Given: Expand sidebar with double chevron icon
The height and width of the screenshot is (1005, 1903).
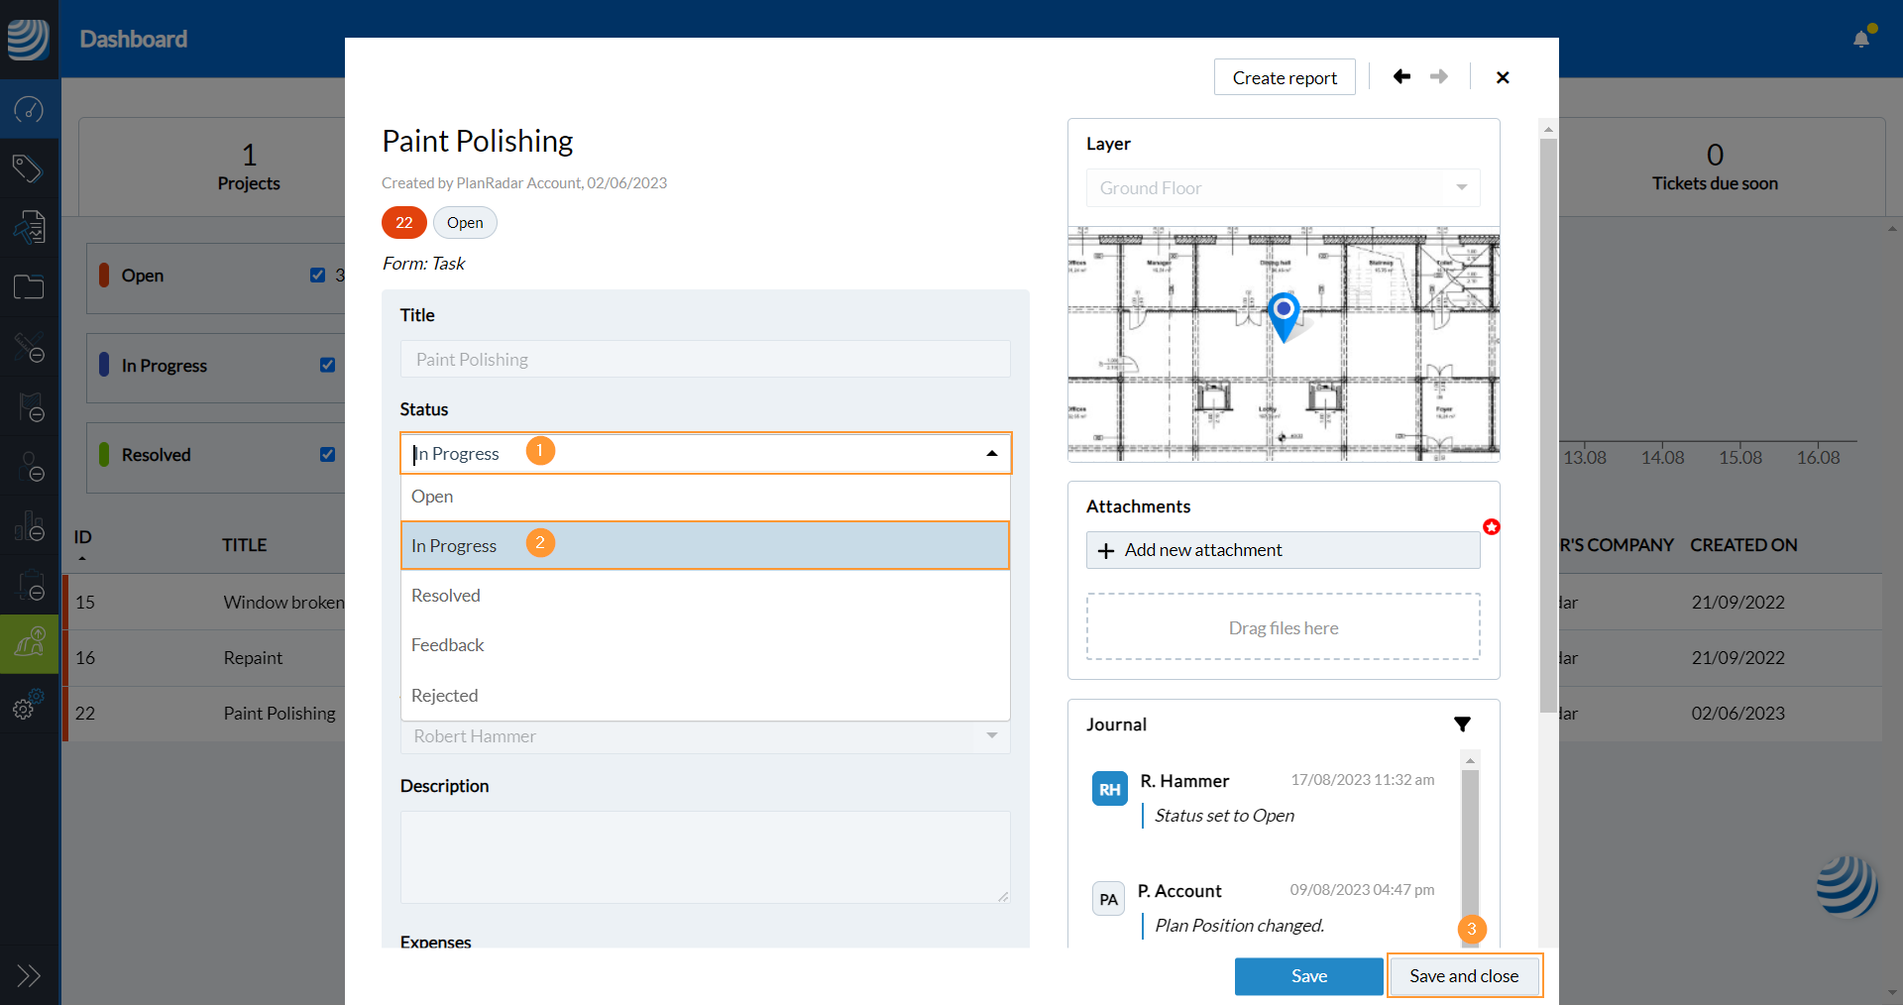Looking at the screenshot, I should pyautogui.click(x=29, y=976).
